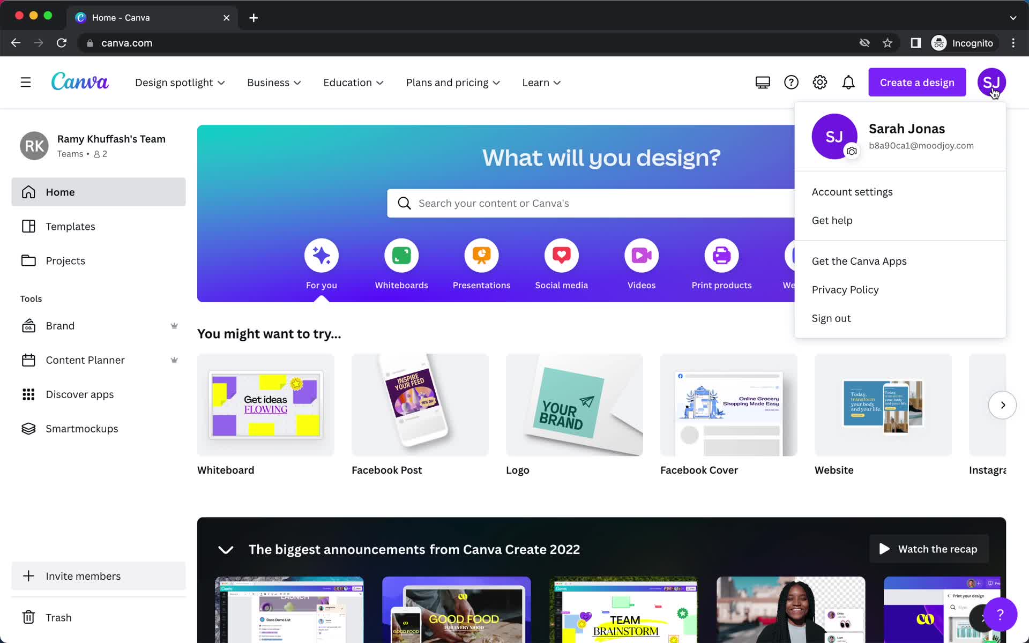Select the Videos category icon
The height and width of the screenshot is (643, 1029).
click(x=642, y=255)
